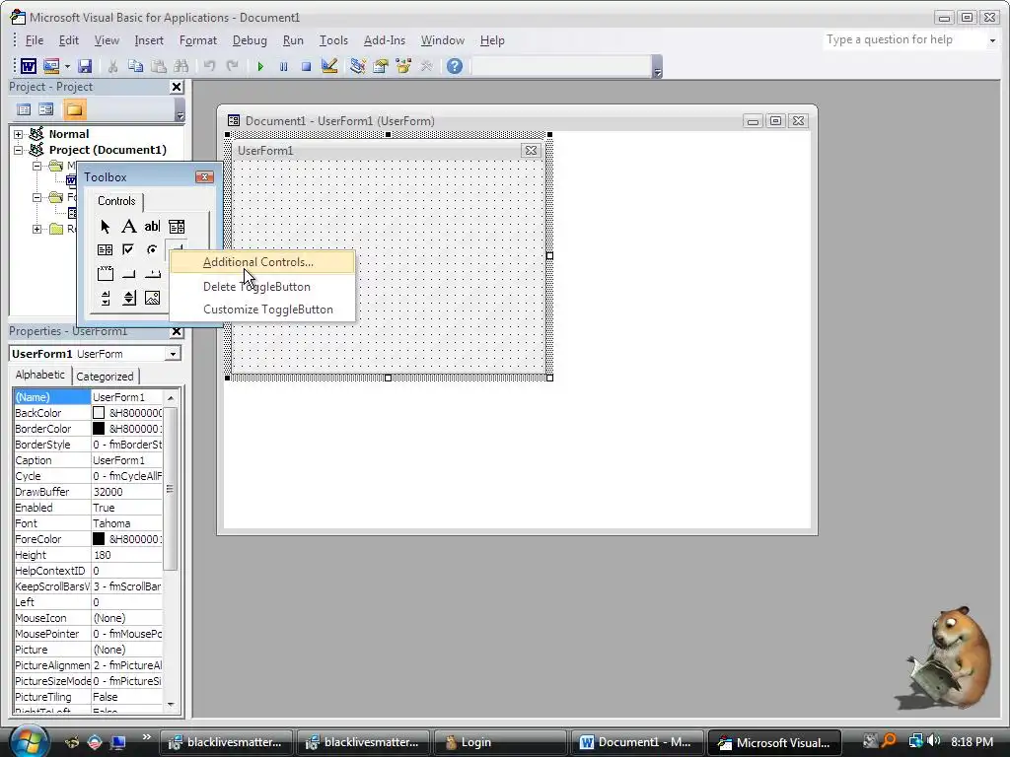Screen dimensions: 1010x757
Task: Choose Delete ToggleButton from context menu
Action: (x=262, y=287)
